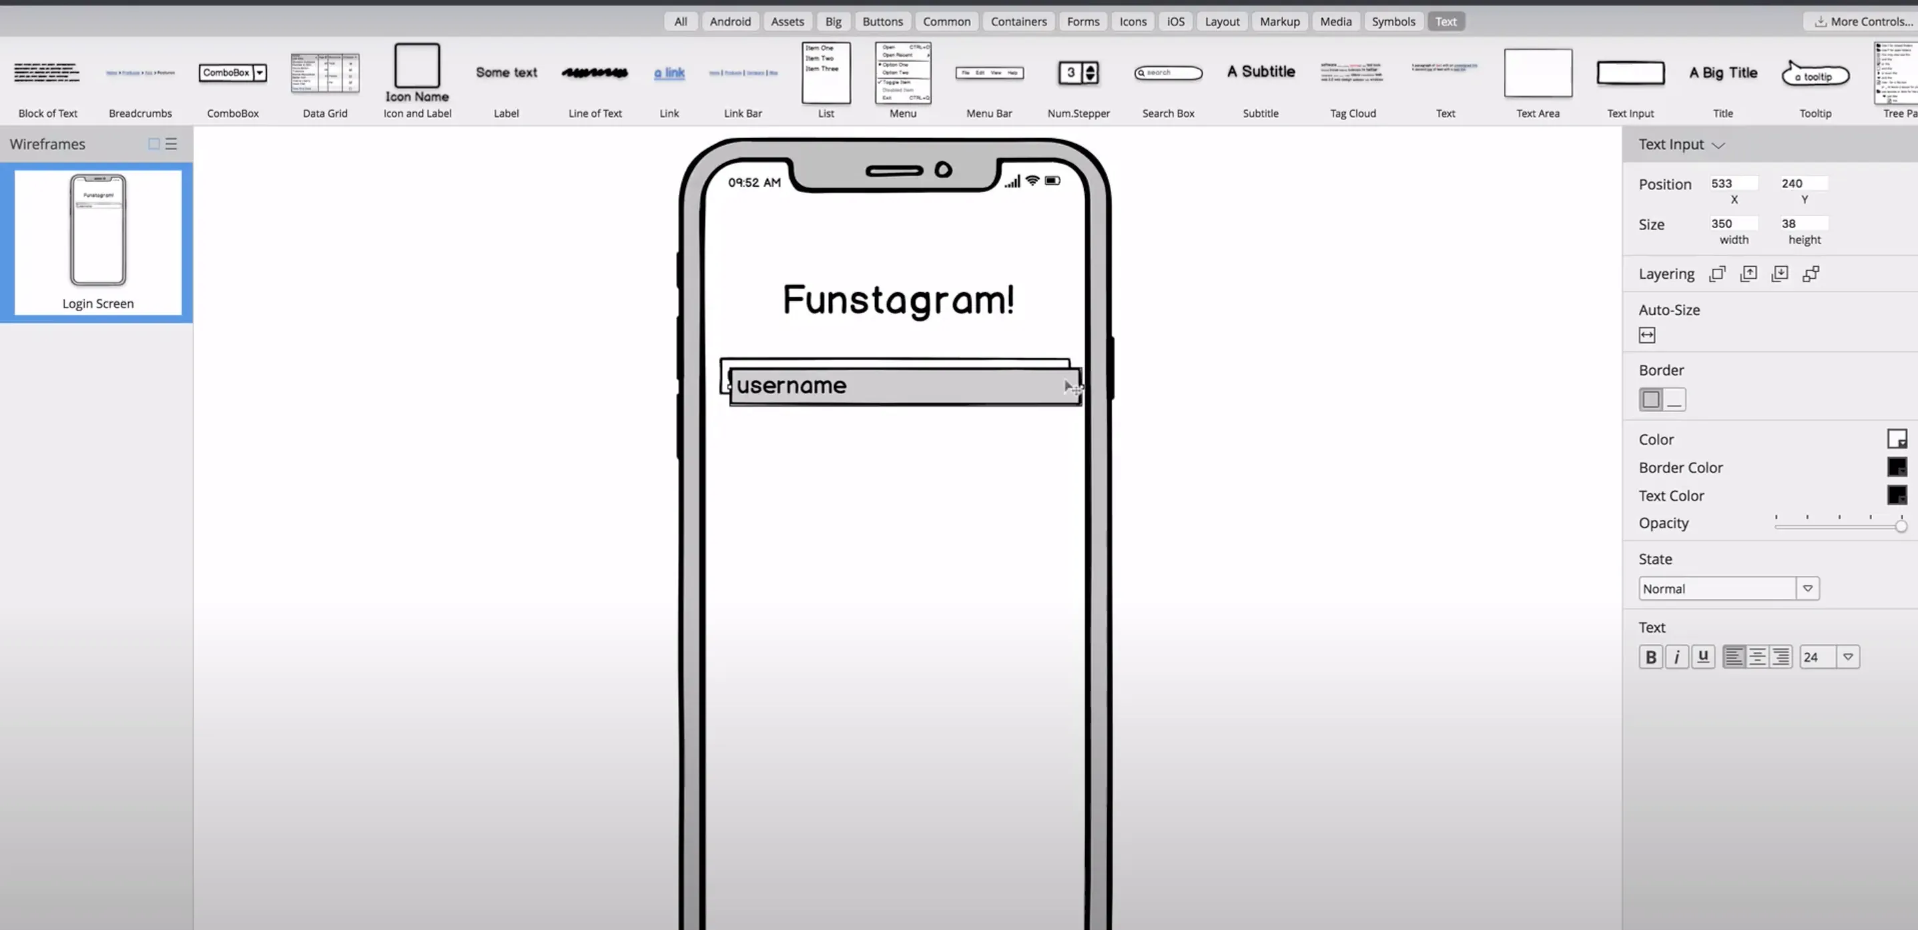Click the More Controls button
1918x930 pixels.
[1862, 21]
